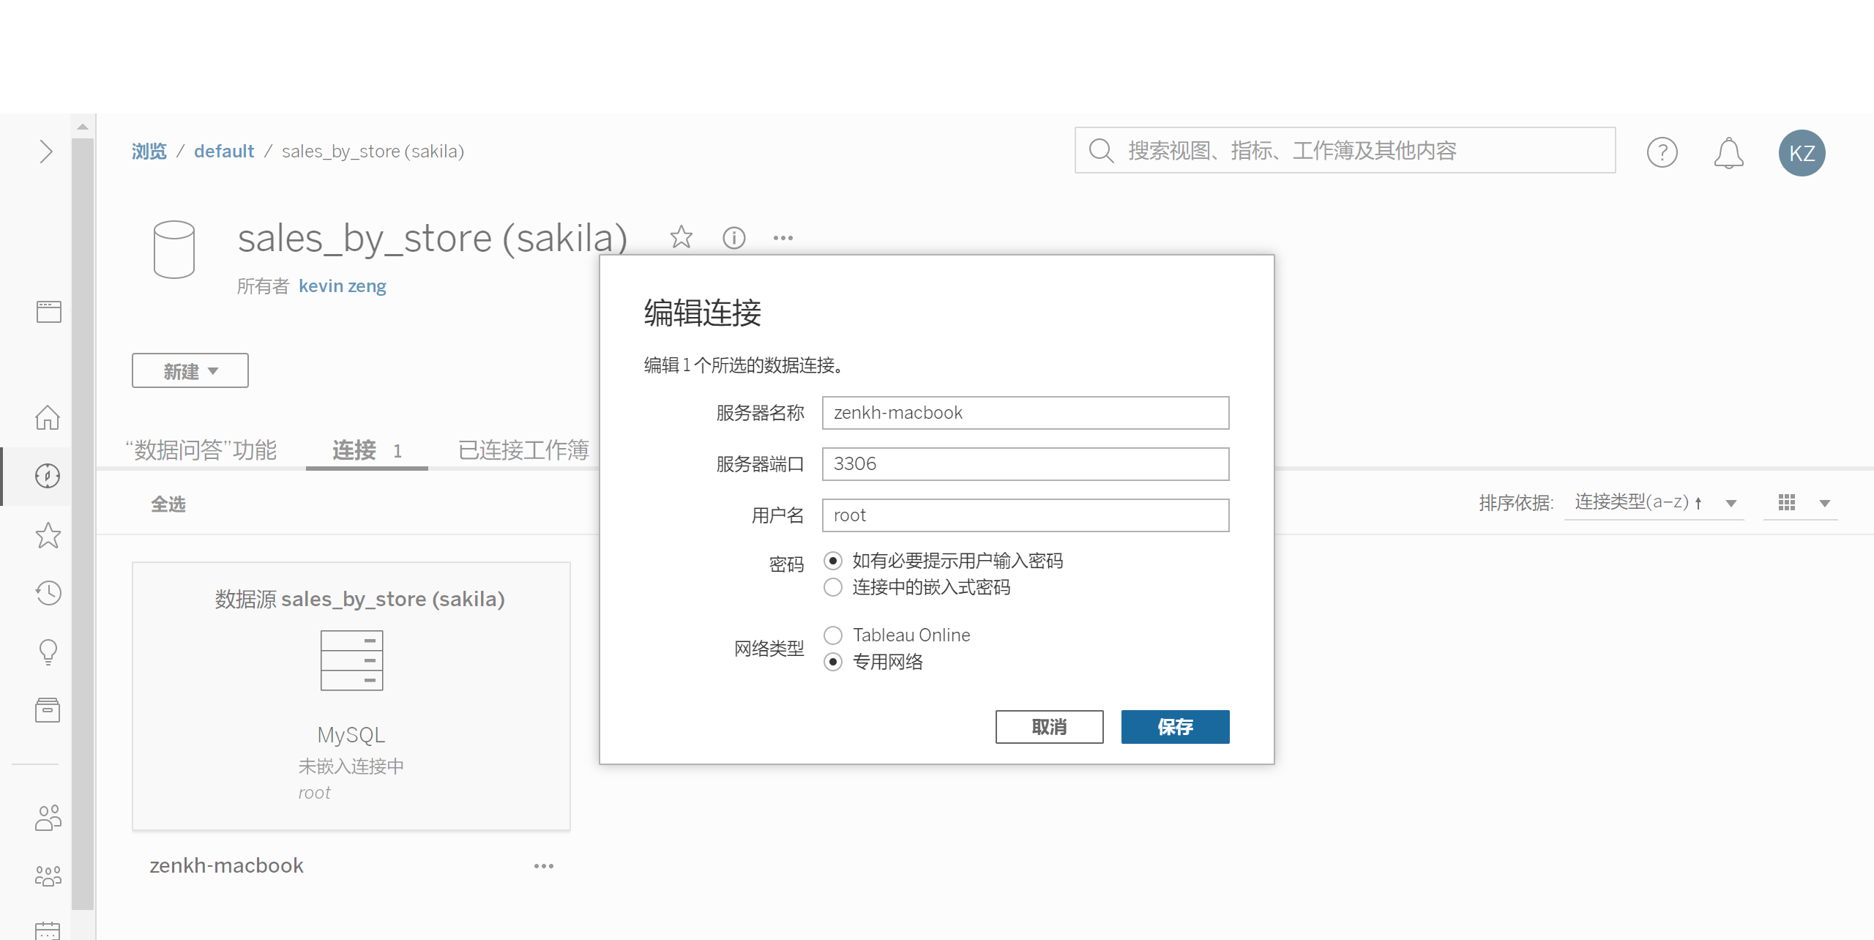1874x940 pixels.
Task: Click the zenkh-macbook connection name below card
Action: point(226,866)
